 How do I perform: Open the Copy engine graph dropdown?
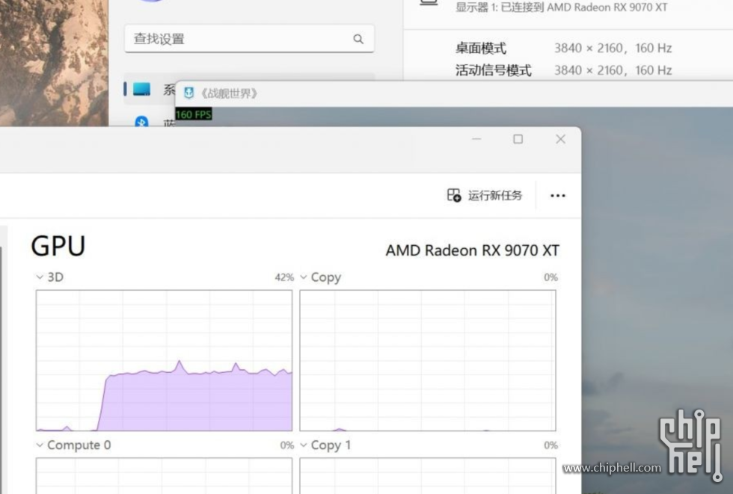pyautogui.click(x=304, y=277)
